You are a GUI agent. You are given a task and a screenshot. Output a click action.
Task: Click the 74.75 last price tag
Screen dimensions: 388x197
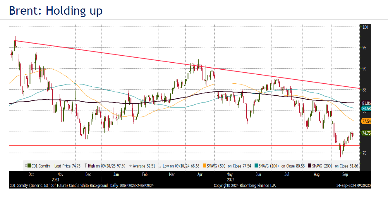click(366, 133)
